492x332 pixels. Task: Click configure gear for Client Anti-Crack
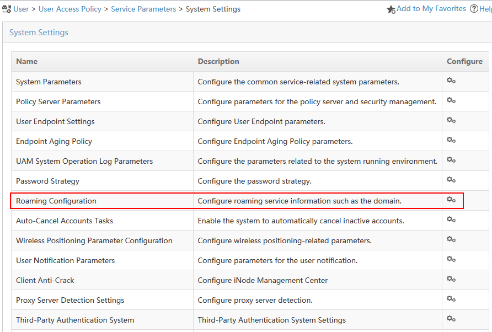coord(451,279)
